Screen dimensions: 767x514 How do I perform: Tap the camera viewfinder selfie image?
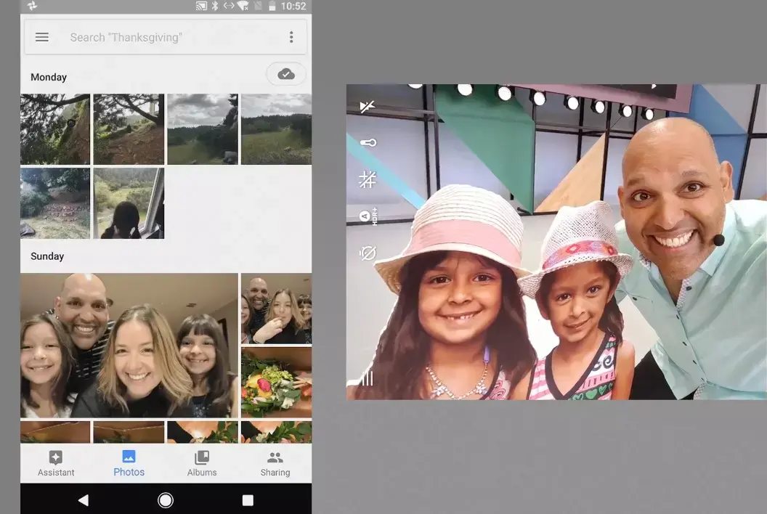point(556,242)
